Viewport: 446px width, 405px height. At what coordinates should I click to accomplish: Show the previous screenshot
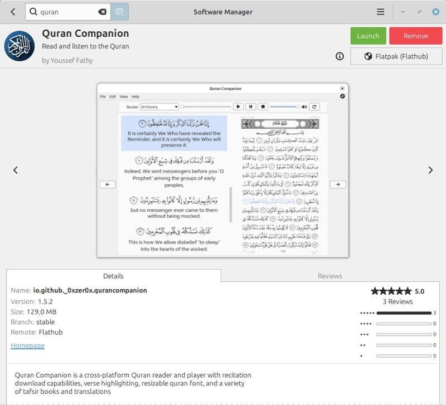(16, 170)
